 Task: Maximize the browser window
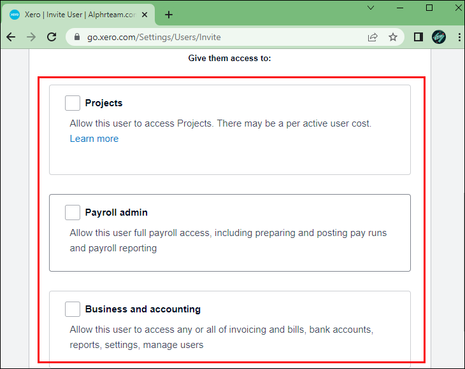tap(429, 8)
